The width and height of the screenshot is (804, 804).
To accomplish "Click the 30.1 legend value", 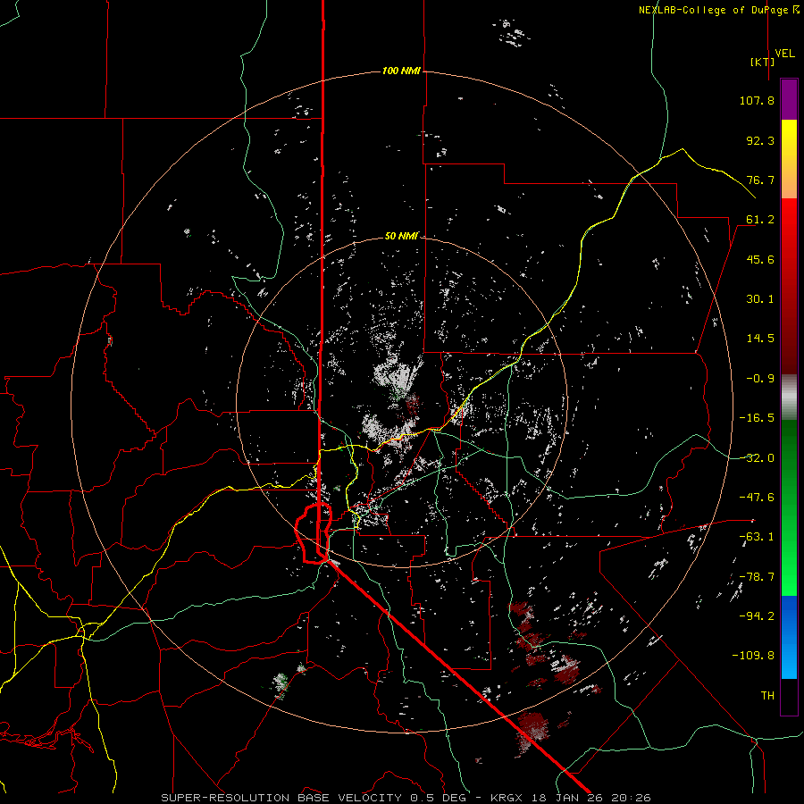I will click(x=760, y=299).
